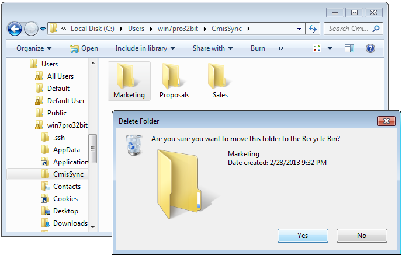Viewport: 402px width, 256px height.
Task: Click win7pro32bit breadcrumb in address bar
Action: click(178, 29)
